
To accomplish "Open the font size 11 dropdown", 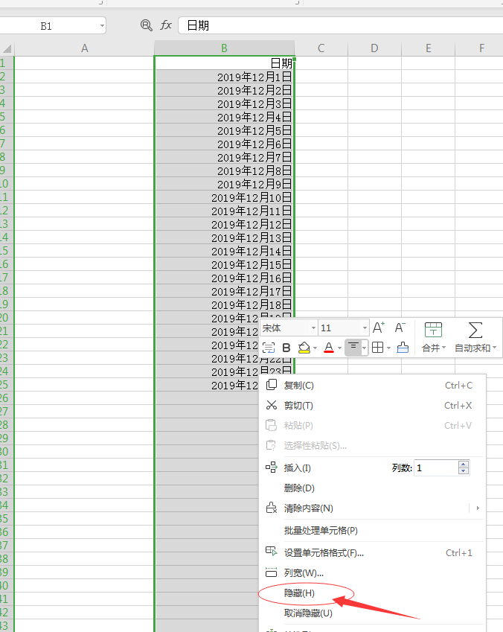I will click(x=365, y=328).
